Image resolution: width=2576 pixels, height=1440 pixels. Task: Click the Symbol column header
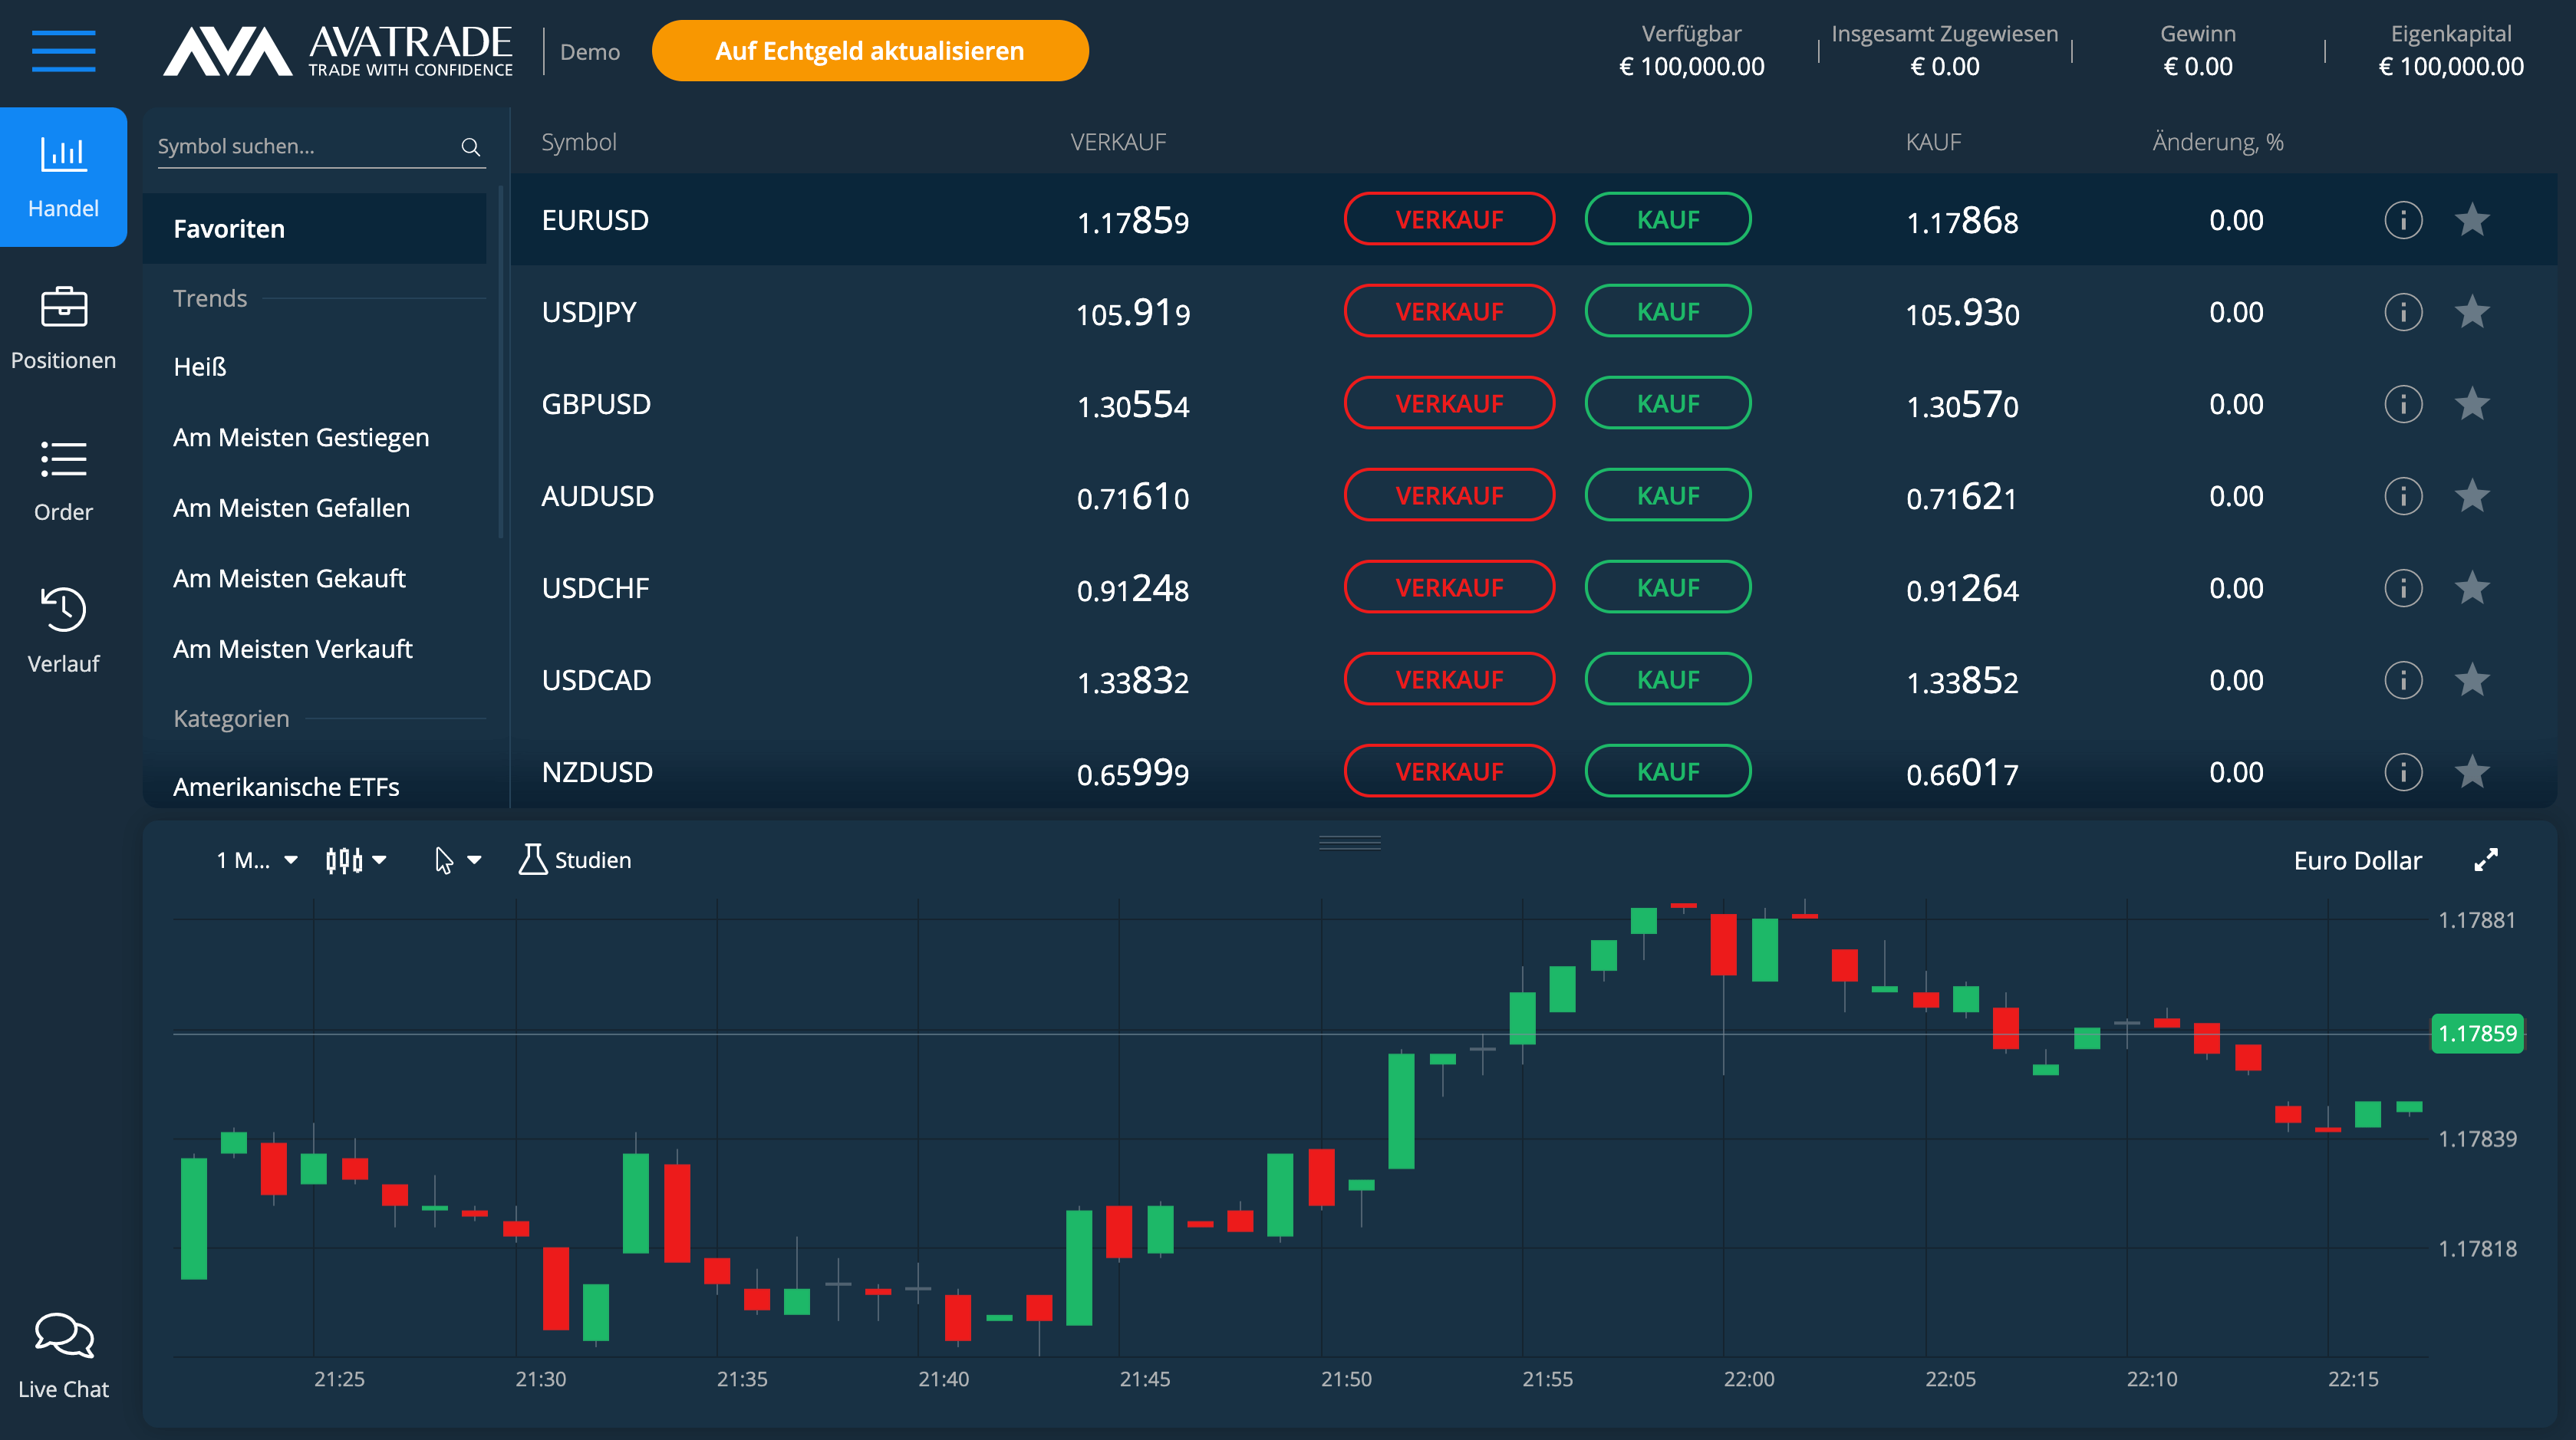click(x=578, y=142)
